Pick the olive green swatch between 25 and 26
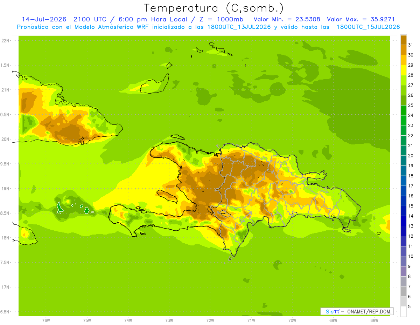 pyautogui.click(x=404, y=100)
